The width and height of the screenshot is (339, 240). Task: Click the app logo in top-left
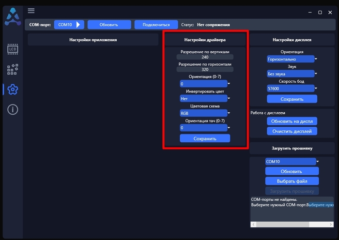[12, 17]
